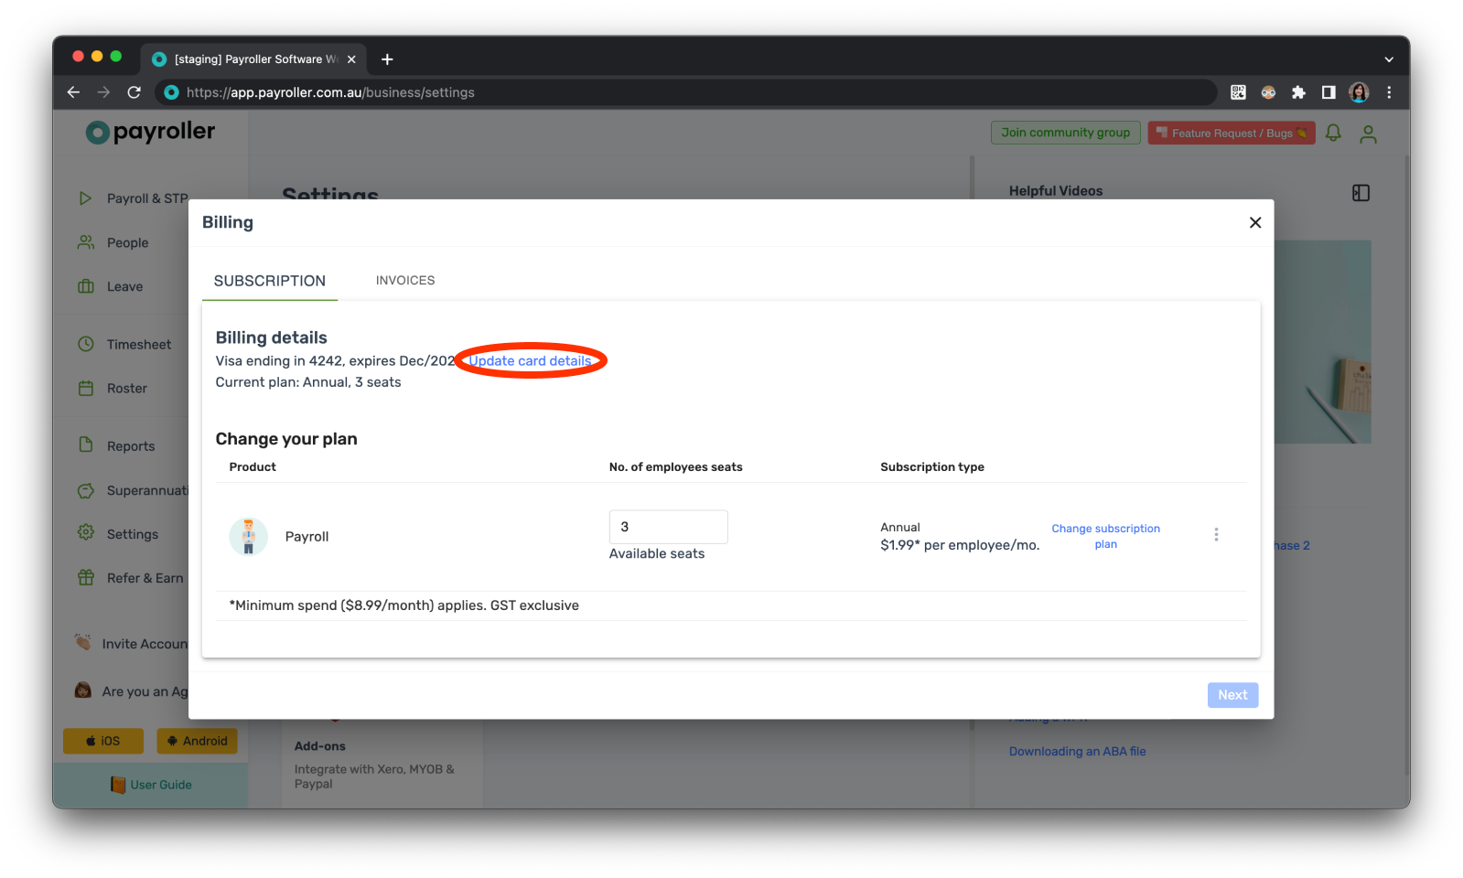Click the Roster calendar icon

[85, 388]
